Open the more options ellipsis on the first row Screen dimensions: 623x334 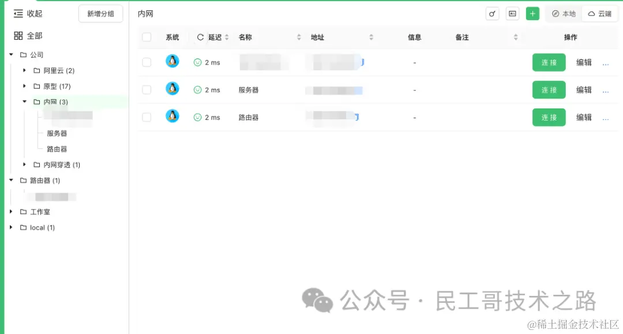click(606, 62)
